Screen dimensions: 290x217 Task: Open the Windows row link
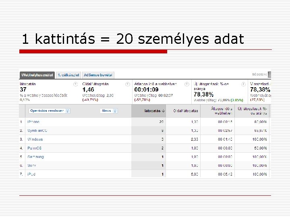[35, 139]
